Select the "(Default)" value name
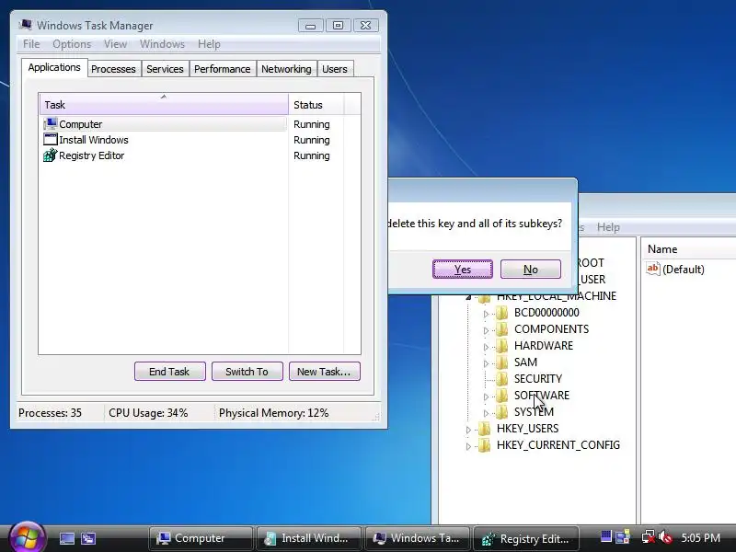This screenshot has width=736, height=552. point(684,270)
